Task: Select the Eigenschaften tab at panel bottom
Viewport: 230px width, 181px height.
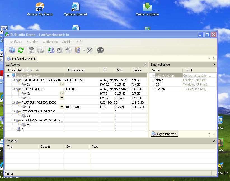Action: pyautogui.click(x=164, y=134)
